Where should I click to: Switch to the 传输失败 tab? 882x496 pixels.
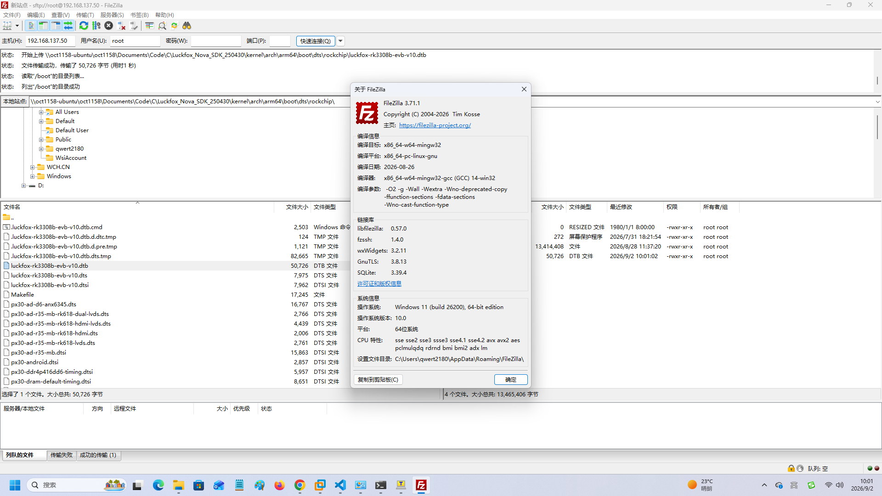(62, 455)
